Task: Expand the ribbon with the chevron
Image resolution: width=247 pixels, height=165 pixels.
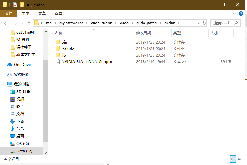Action: 234,14
